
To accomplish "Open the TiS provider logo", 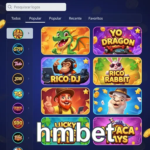I will click(18, 94).
